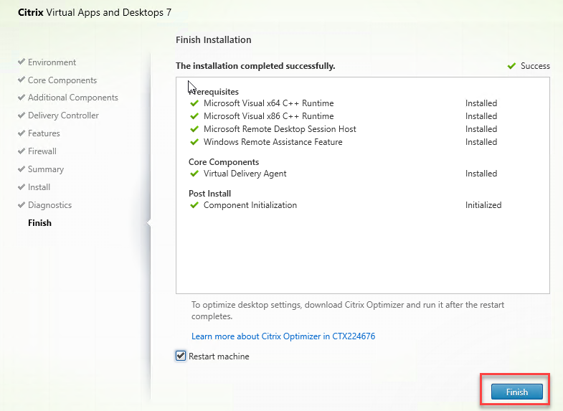
Task: Select the Core Components step in sidebar
Action: tap(62, 80)
